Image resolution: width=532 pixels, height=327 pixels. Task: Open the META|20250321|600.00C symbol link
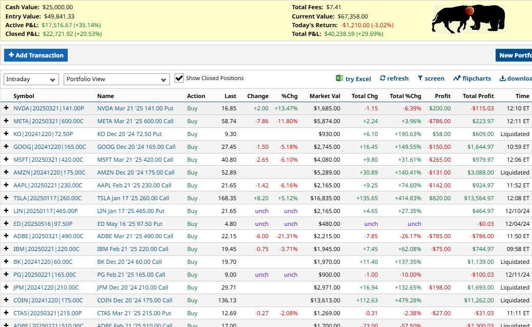(x=48, y=121)
